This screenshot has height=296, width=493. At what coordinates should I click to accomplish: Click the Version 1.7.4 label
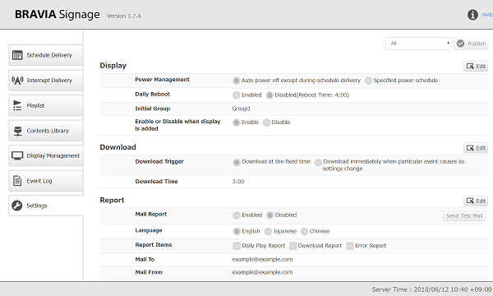[x=123, y=16]
